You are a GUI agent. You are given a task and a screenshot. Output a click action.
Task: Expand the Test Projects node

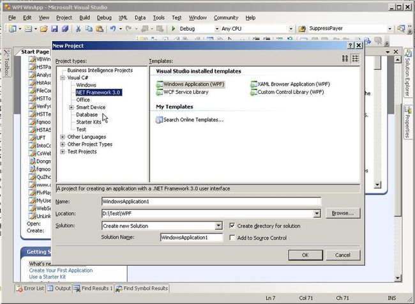tap(63, 152)
